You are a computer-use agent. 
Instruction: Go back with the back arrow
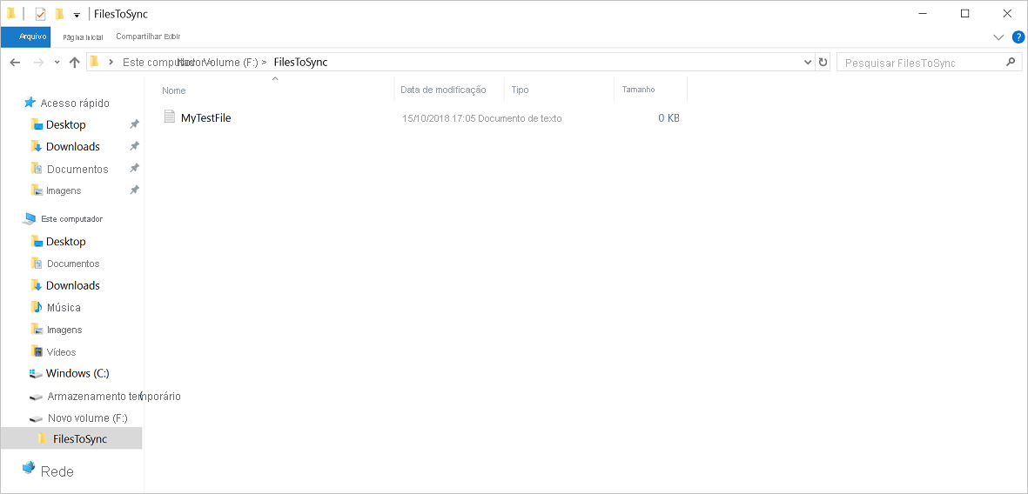(16, 63)
